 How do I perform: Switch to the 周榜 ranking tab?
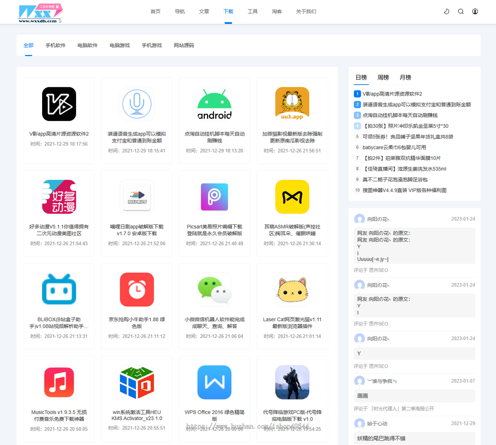(383, 77)
